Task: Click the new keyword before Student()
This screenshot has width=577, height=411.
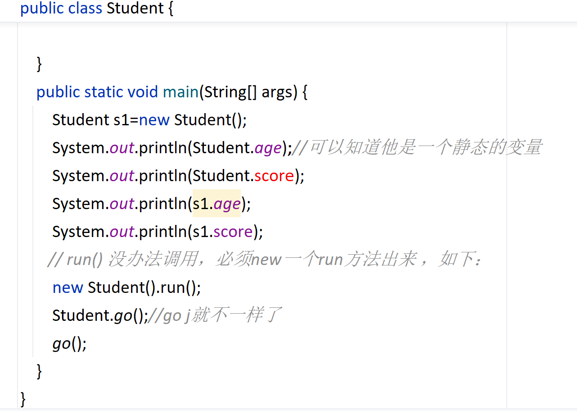Action: tap(154, 120)
